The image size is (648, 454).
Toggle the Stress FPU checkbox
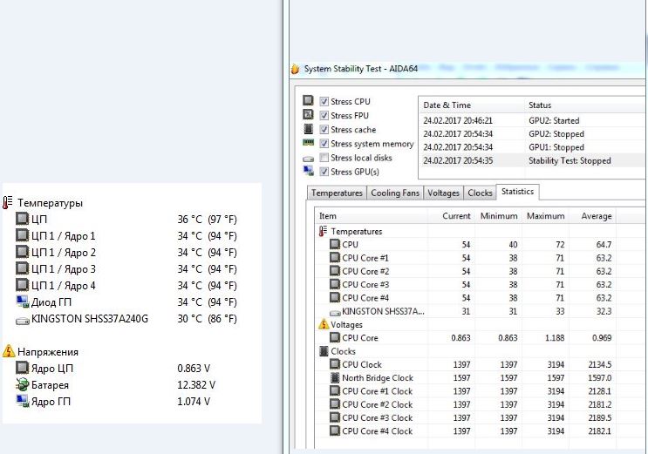[324, 116]
